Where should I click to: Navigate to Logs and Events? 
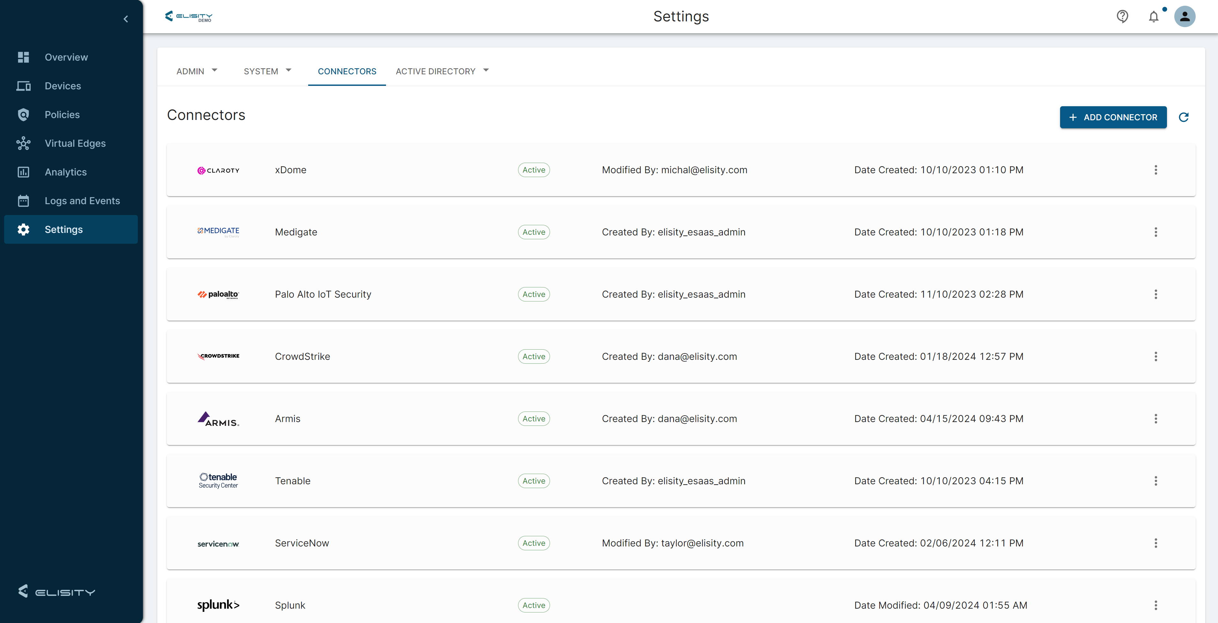pyautogui.click(x=82, y=201)
